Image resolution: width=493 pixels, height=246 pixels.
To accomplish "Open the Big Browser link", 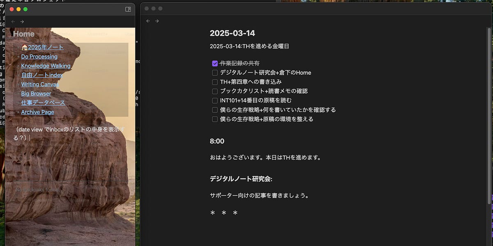I will (36, 93).
